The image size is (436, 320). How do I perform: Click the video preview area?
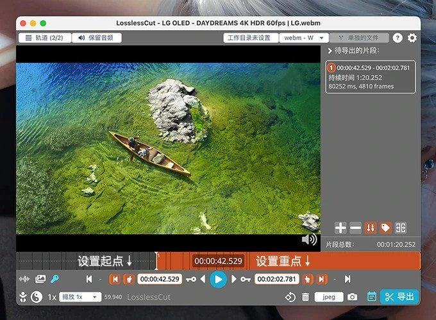pos(168,149)
